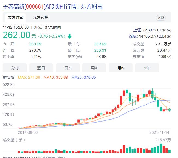This screenshot has width=178, height=158.
Task: Show the 分时 intraday chart
Action: (15, 68)
